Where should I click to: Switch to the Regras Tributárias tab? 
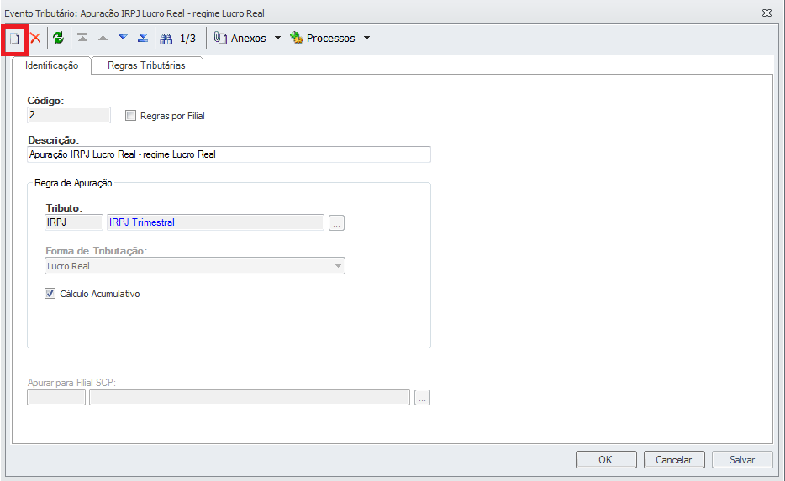tap(146, 65)
